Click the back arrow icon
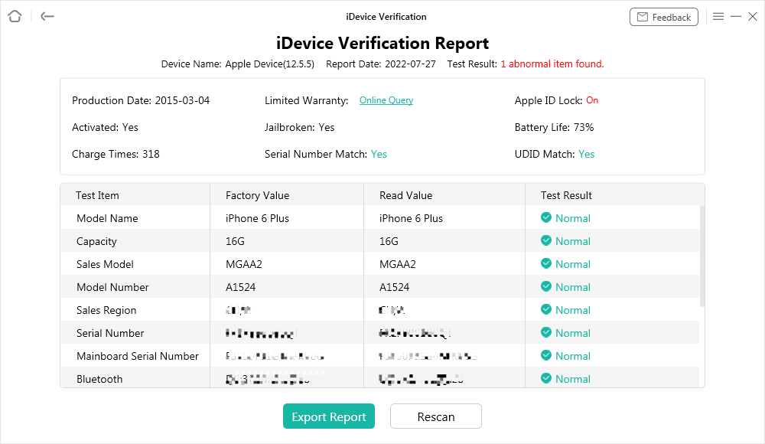The height and width of the screenshot is (444, 765). (x=47, y=16)
